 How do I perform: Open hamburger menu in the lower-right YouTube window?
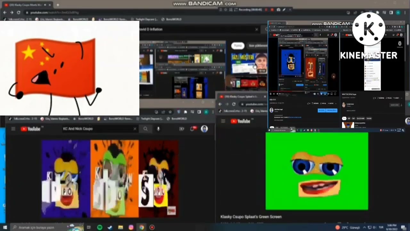click(x=223, y=121)
